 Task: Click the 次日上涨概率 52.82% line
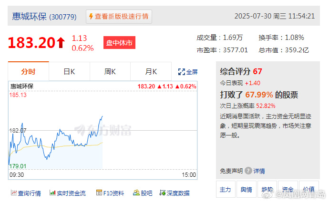[247, 106]
